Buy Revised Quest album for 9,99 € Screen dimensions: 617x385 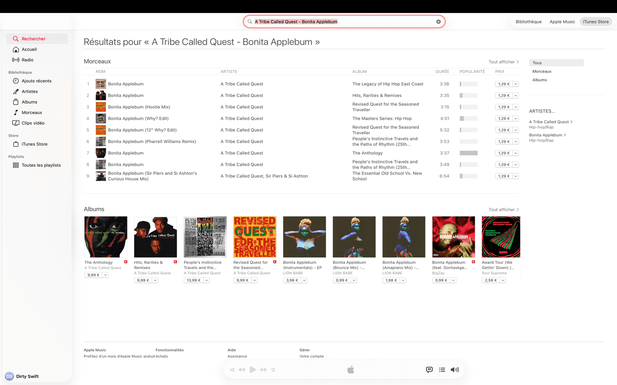click(x=242, y=280)
